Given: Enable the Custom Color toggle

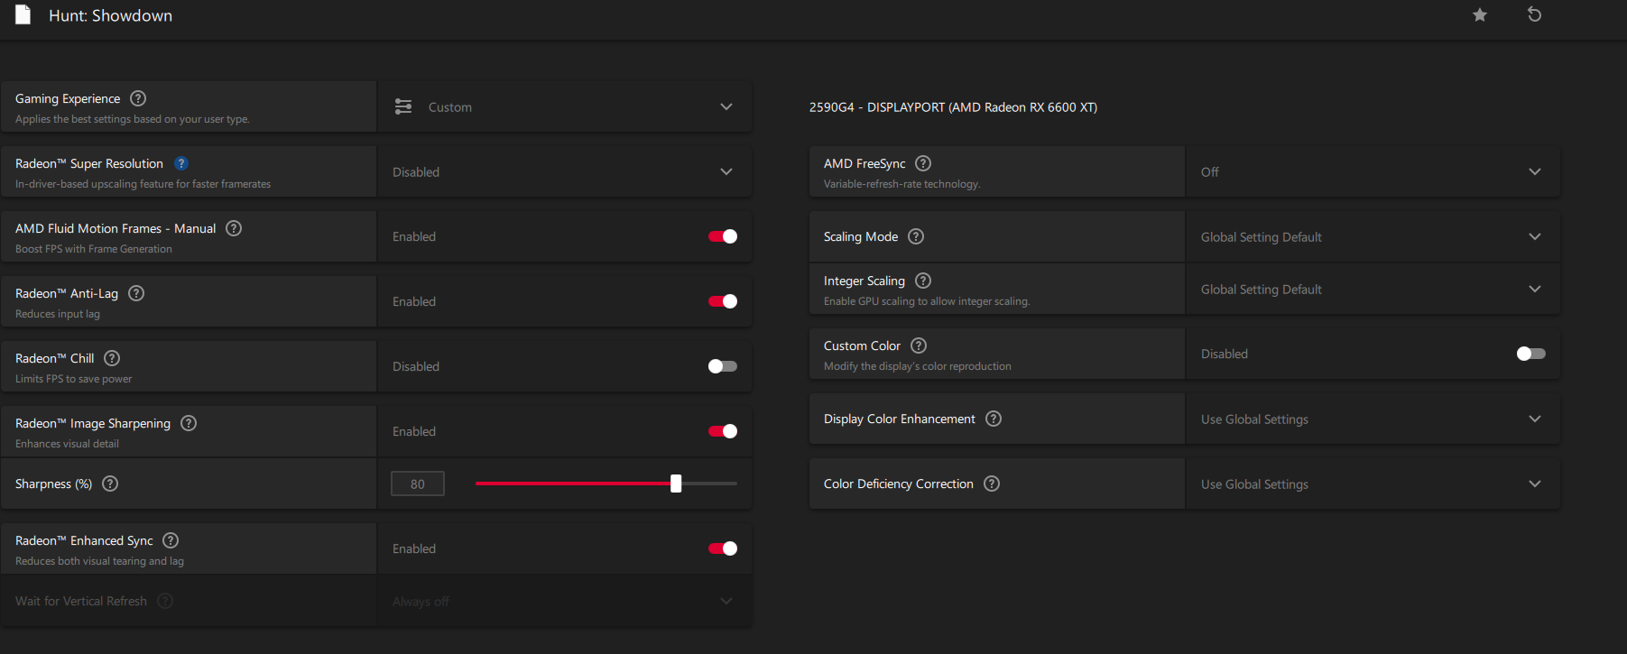Looking at the screenshot, I should coord(1531,354).
